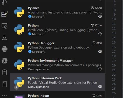The width and height of the screenshot is (123, 98).
Task: Click the Python Extension Pack logo
Action: (19, 82)
